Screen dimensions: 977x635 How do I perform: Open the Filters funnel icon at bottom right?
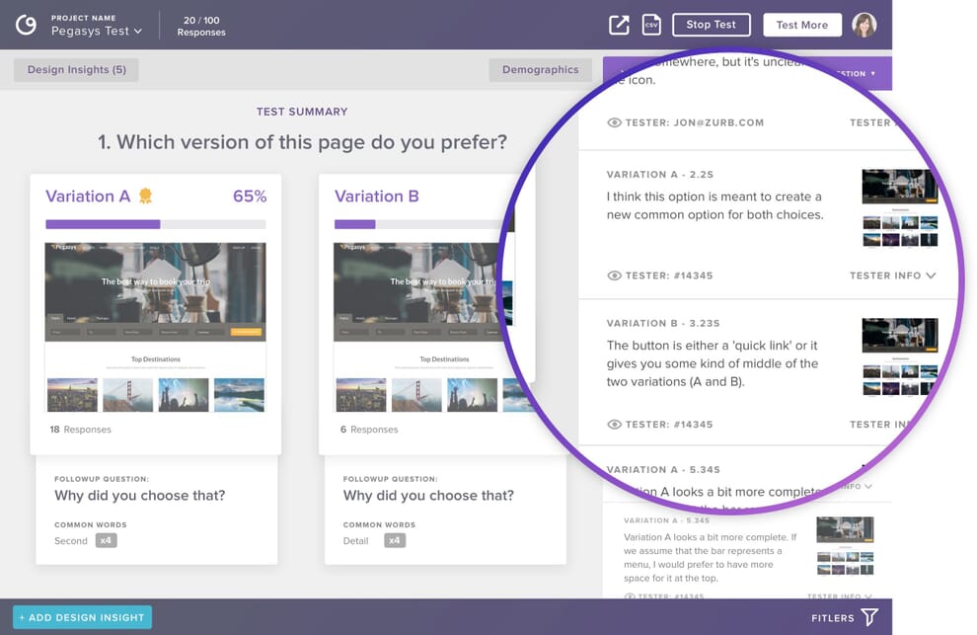pos(868,616)
